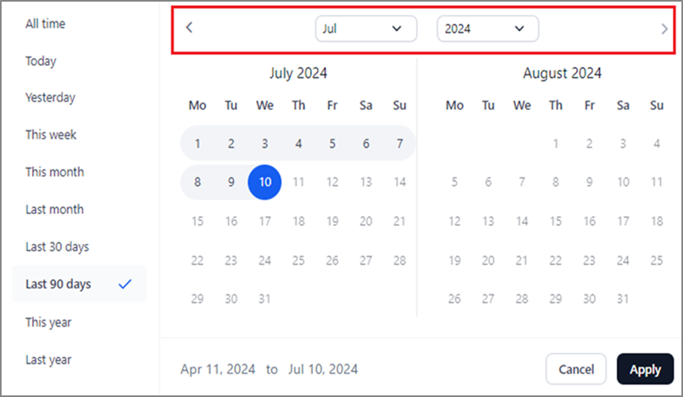Select the Last 30 days preset
This screenshot has width=683, height=397.
click(x=57, y=247)
